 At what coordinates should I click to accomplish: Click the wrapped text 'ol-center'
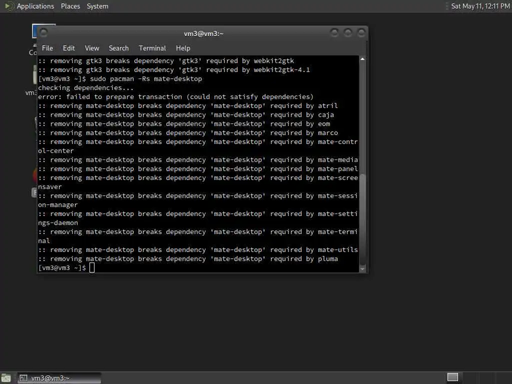(x=56, y=151)
